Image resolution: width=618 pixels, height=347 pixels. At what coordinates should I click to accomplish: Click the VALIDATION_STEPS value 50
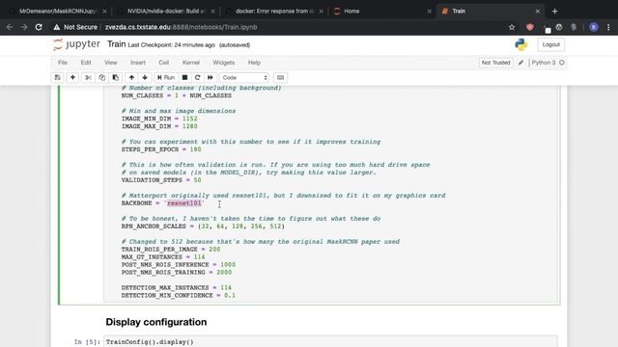[197, 180]
